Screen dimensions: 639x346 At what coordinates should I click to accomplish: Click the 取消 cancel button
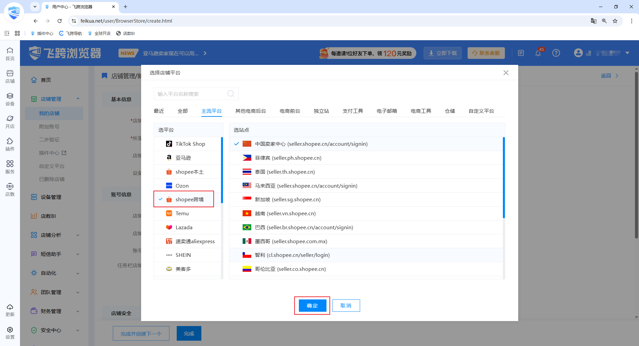pos(346,306)
